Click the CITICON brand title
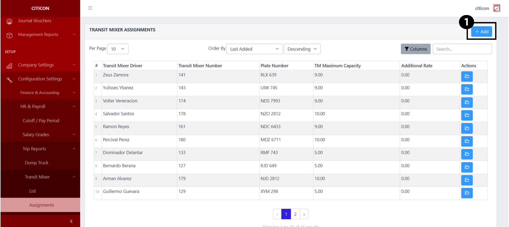 pos(40,8)
